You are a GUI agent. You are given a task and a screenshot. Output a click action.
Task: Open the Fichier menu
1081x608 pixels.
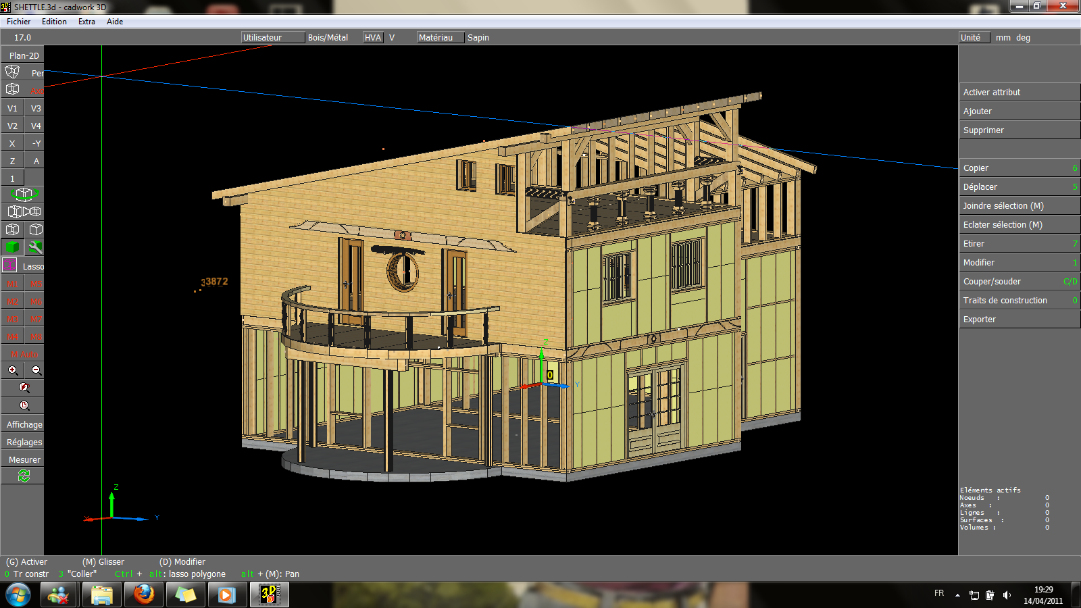18,22
